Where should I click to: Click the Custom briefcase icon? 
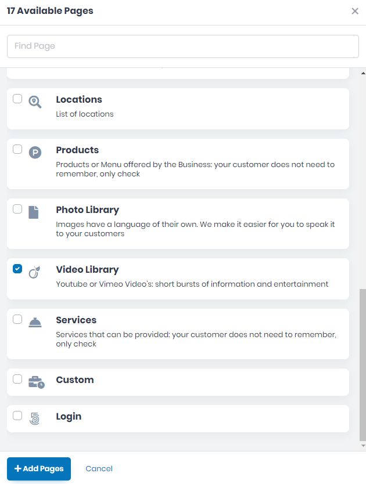click(x=34, y=381)
